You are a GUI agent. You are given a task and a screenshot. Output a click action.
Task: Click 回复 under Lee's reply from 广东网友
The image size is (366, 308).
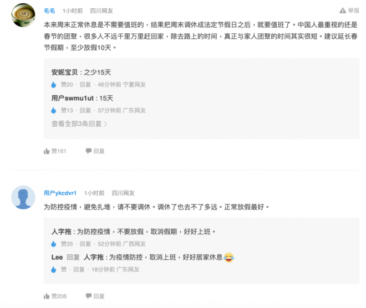[79, 270]
